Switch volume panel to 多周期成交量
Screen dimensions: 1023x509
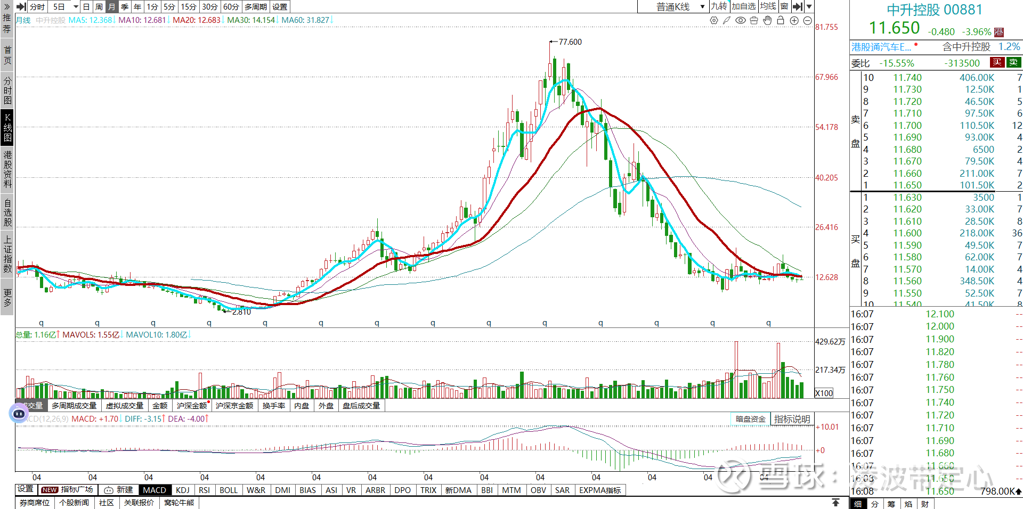(74, 406)
